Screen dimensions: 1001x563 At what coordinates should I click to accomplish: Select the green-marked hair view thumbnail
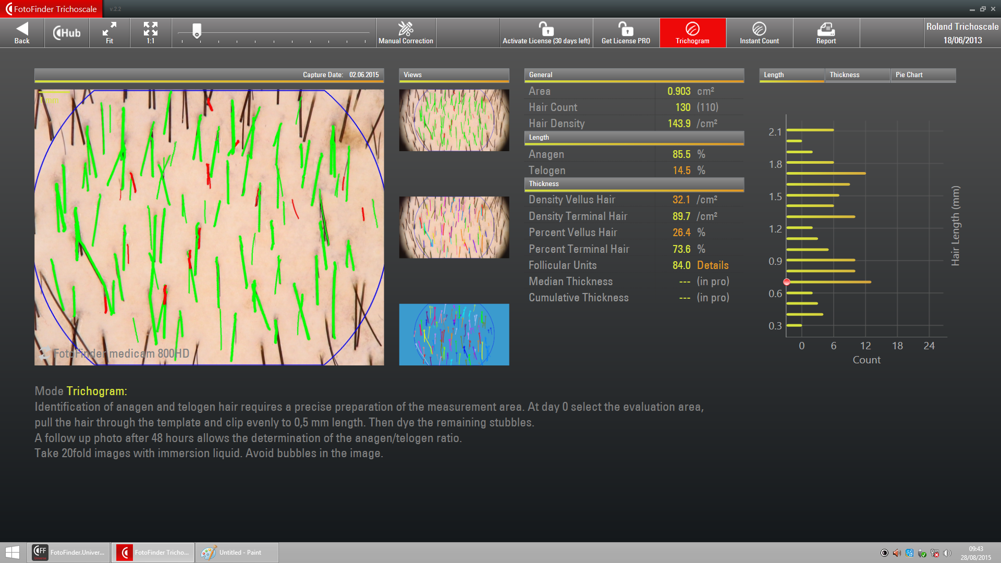click(x=454, y=120)
